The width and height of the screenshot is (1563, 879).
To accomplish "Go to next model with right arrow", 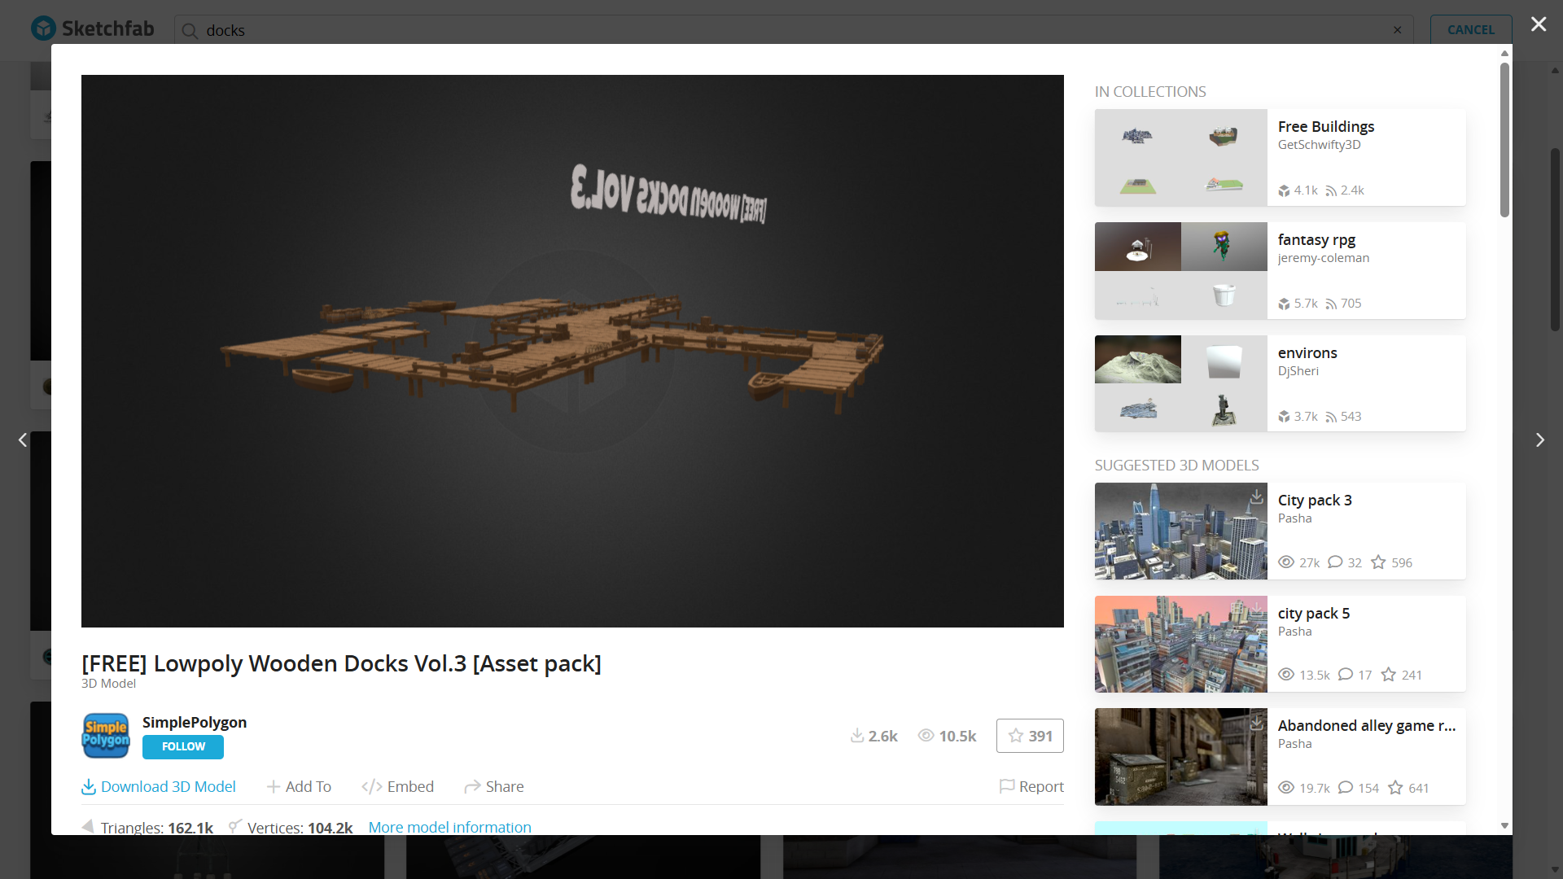I will [x=1539, y=439].
